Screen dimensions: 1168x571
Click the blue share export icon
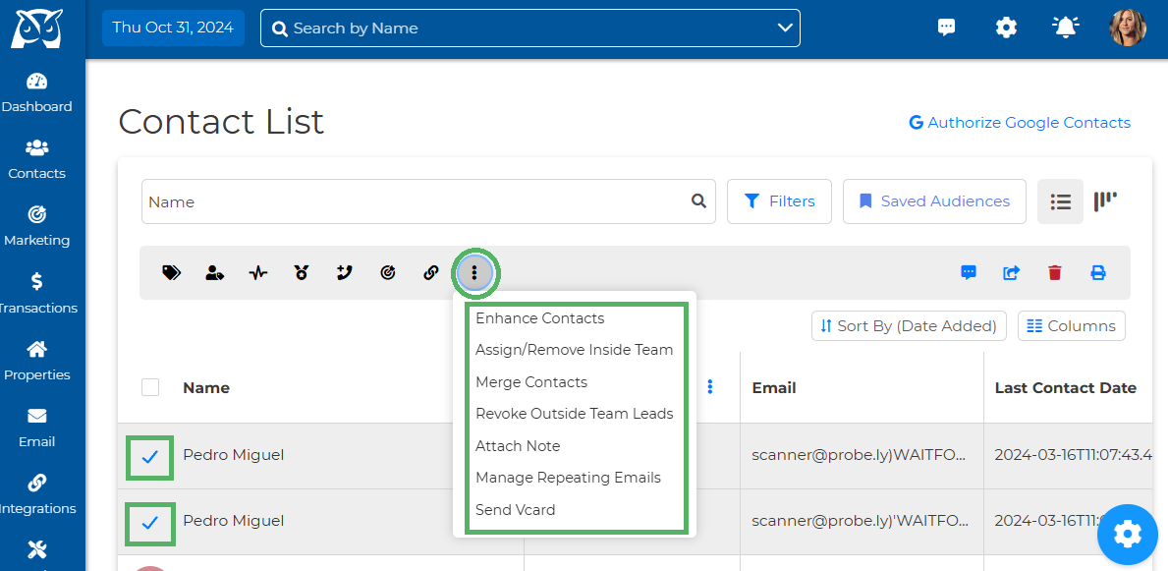(1011, 273)
